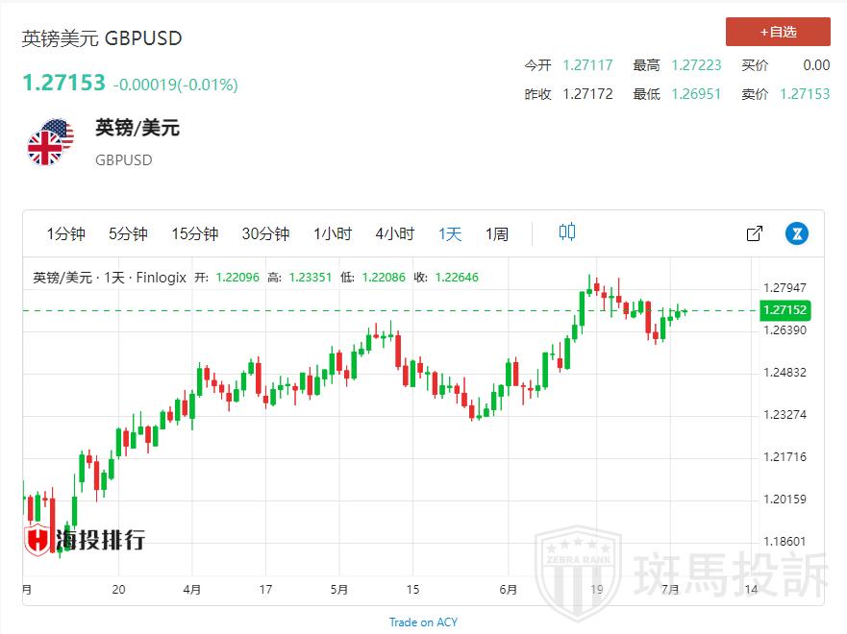Click time axis label 6月
Viewport: 847px width, 634px height.
pos(509,589)
